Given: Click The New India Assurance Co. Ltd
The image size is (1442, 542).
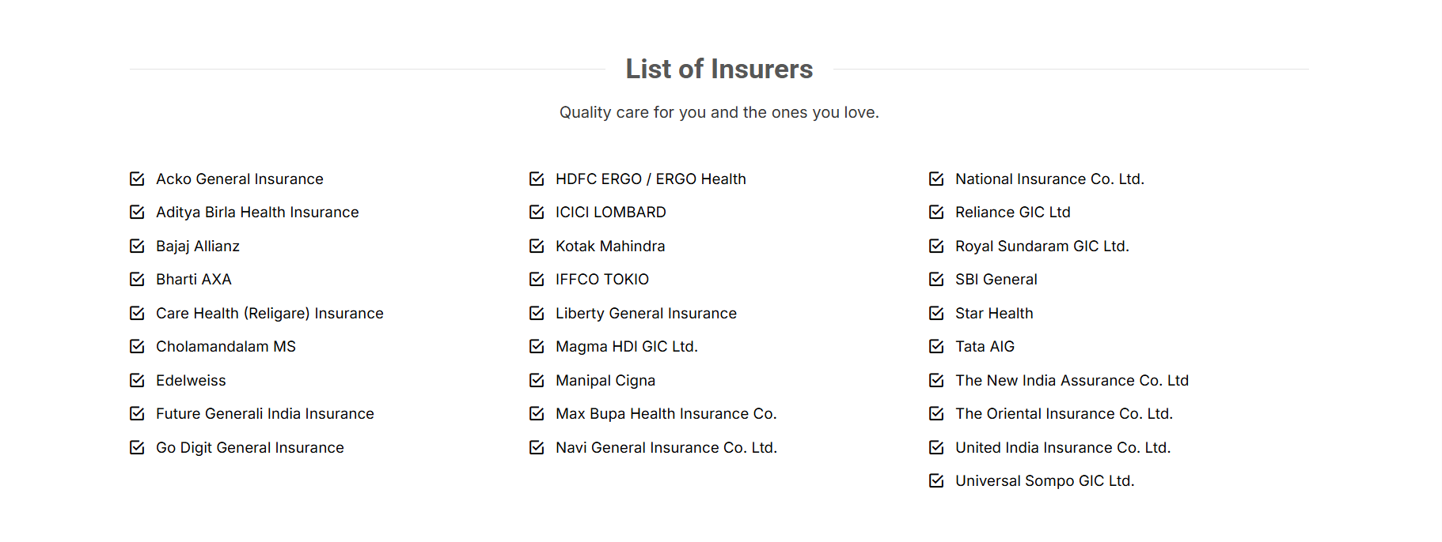Looking at the screenshot, I should [x=1072, y=381].
